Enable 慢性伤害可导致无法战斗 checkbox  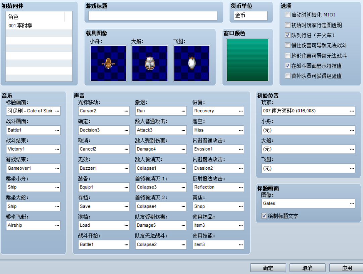pos(288,45)
